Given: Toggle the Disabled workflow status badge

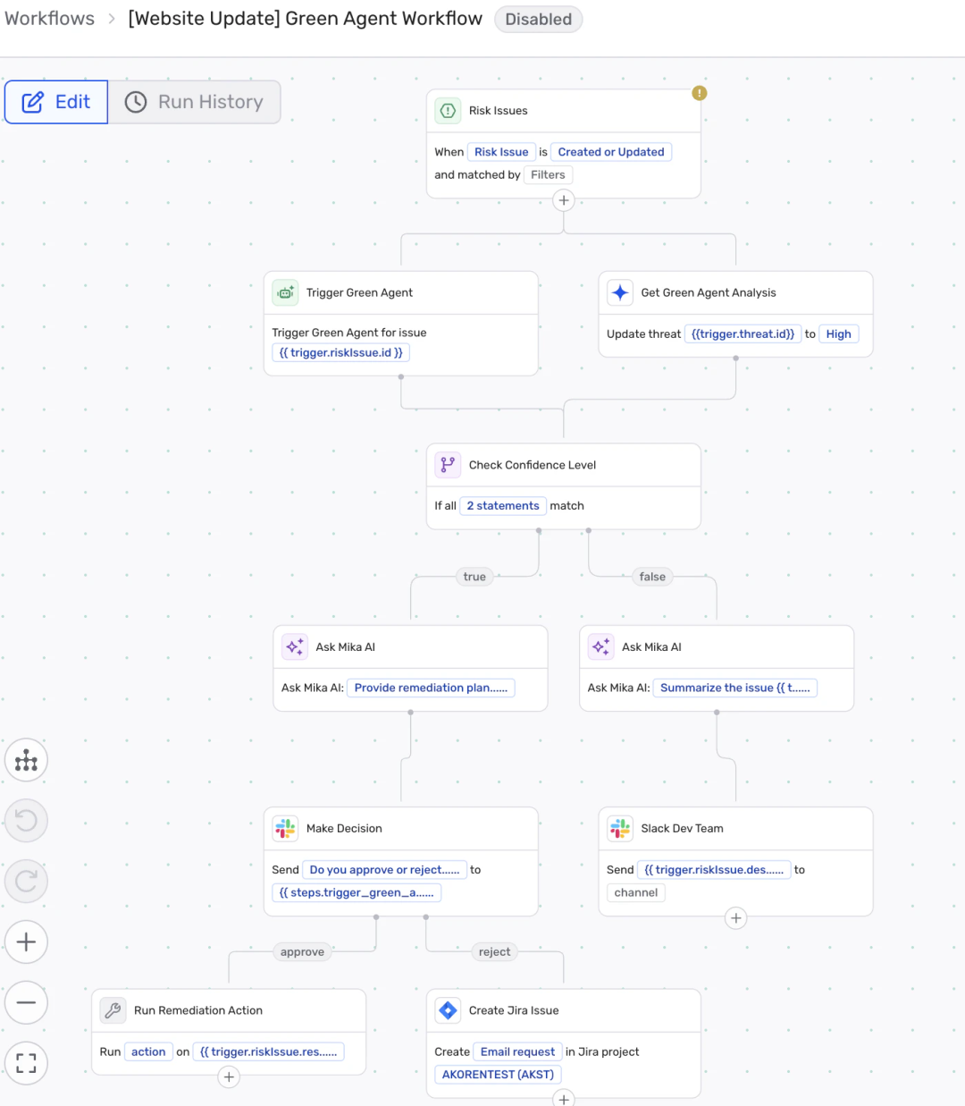Looking at the screenshot, I should click(538, 20).
